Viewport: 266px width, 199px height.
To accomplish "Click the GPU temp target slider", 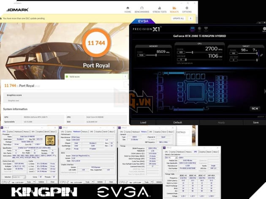I will (248, 60).
